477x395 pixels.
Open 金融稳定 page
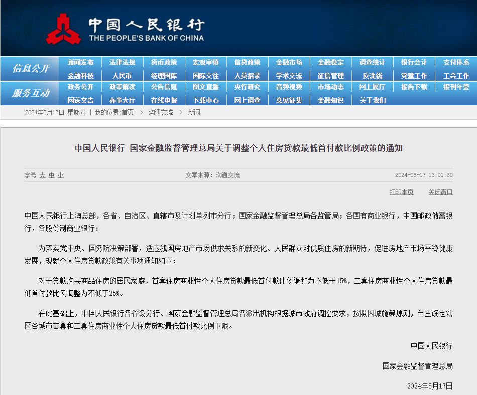pyautogui.click(x=331, y=62)
